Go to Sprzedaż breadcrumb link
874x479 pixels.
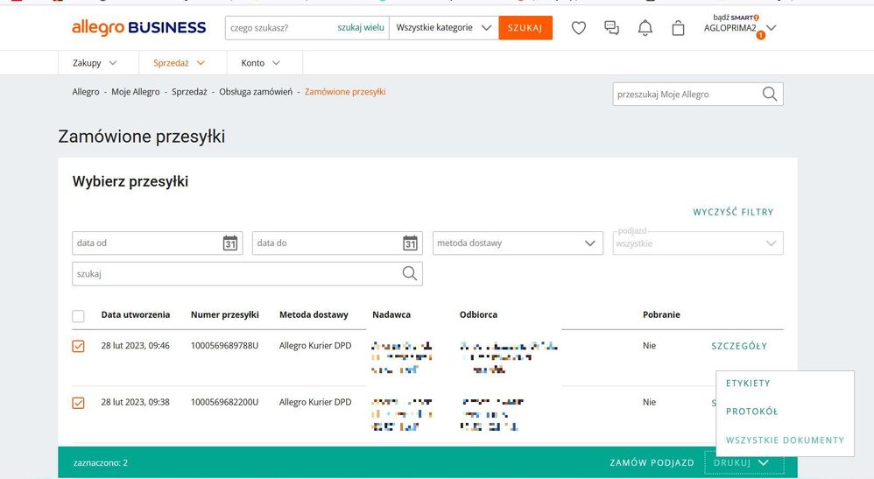point(189,92)
